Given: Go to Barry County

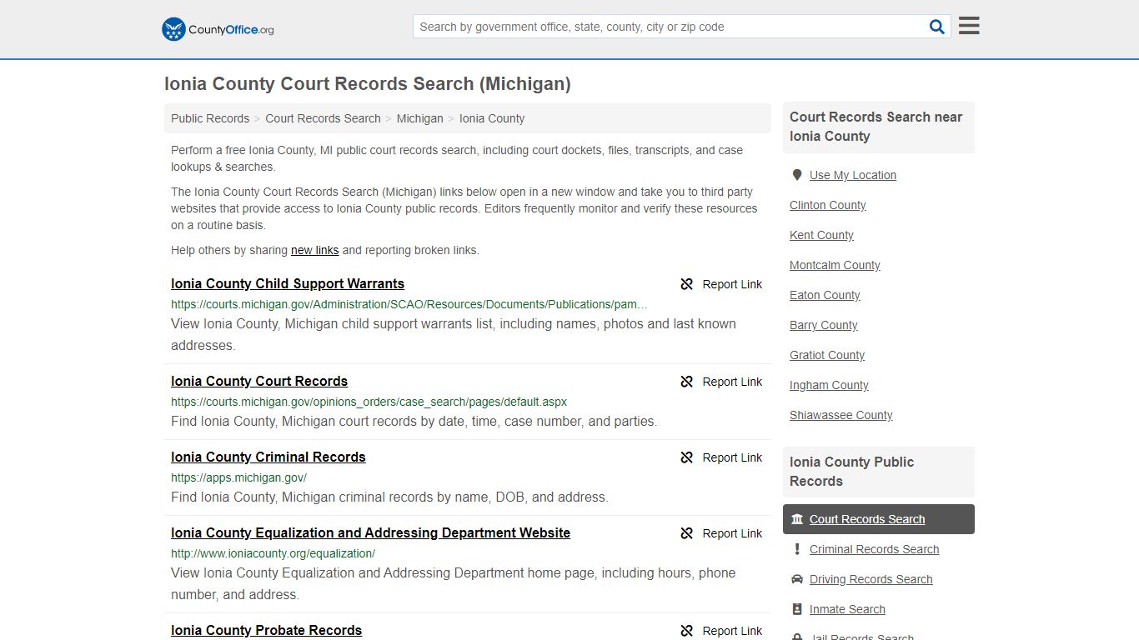Looking at the screenshot, I should 824,325.
